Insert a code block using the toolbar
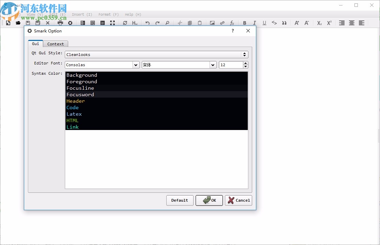This screenshot has height=245, width=380. click(274, 23)
